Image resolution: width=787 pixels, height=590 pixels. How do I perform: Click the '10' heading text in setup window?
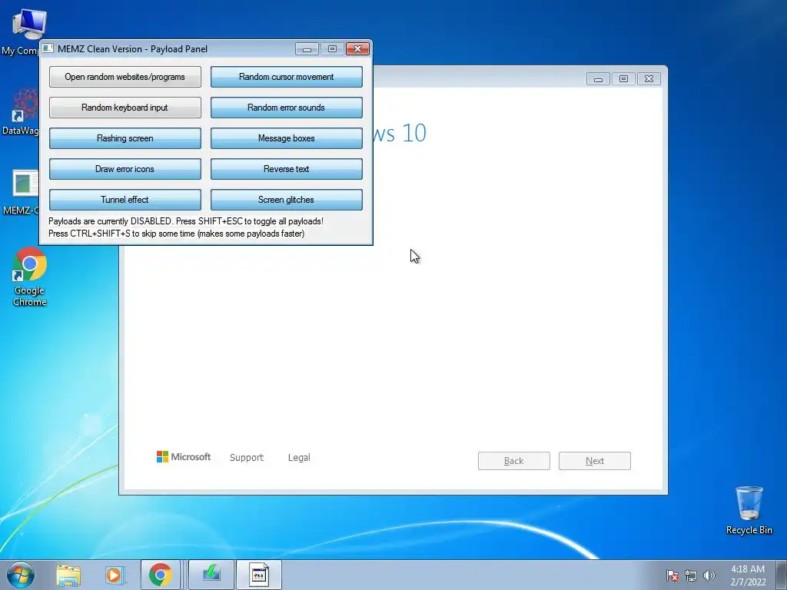414,133
